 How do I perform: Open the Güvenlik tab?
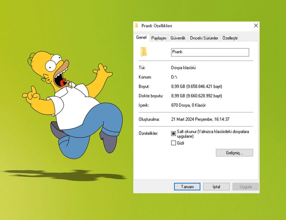(x=178, y=38)
